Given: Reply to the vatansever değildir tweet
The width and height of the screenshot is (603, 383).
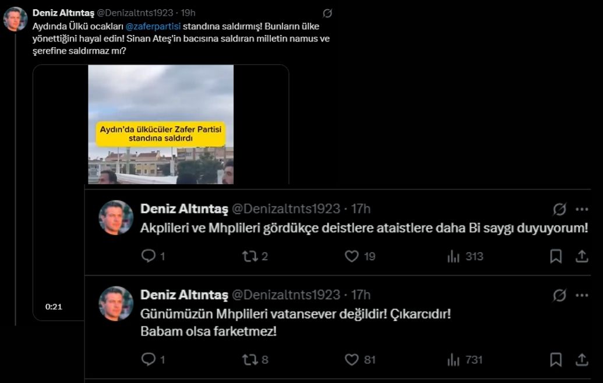Looking at the screenshot, I should (x=149, y=360).
